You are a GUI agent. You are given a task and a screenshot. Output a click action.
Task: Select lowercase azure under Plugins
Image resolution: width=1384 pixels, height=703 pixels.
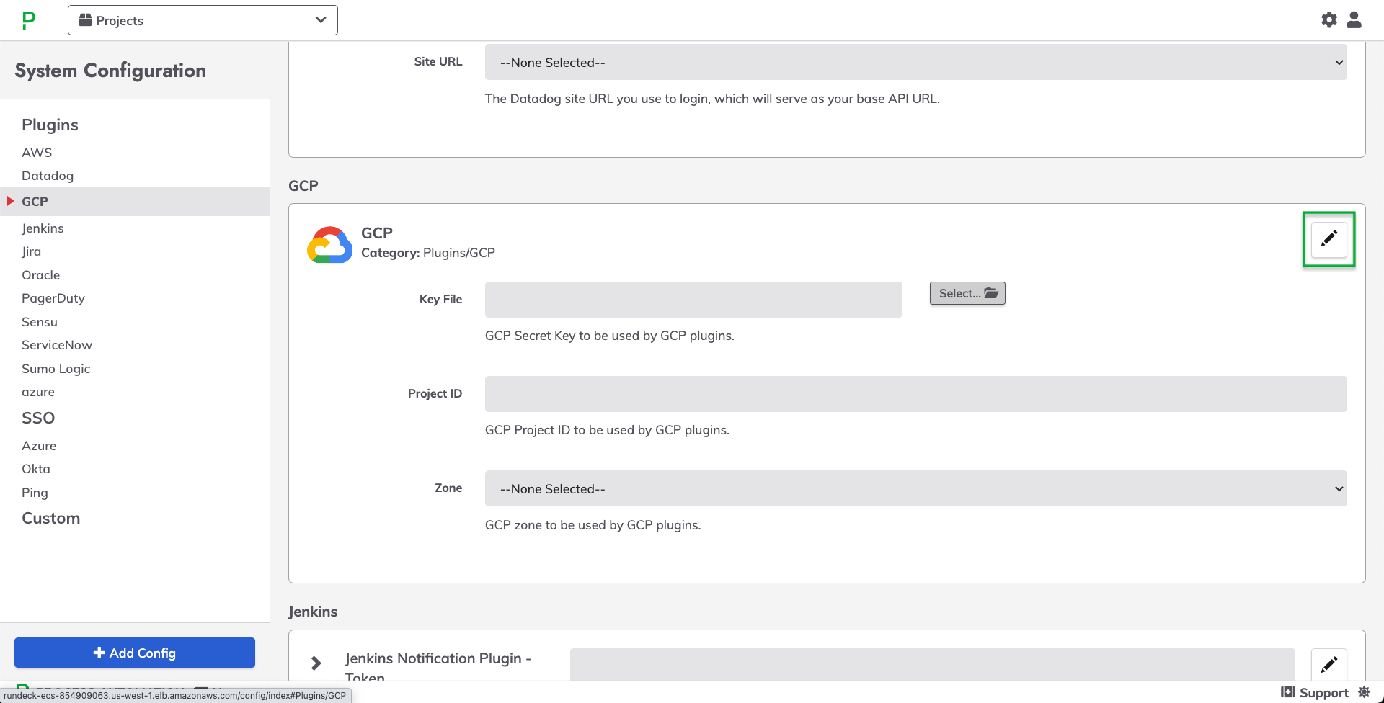pyautogui.click(x=38, y=392)
